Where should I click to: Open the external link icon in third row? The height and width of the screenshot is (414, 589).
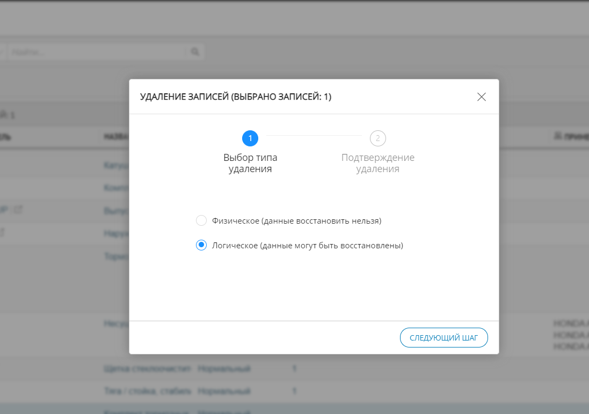tap(18, 210)
